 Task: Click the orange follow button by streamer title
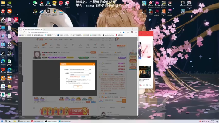pos(93,52)
